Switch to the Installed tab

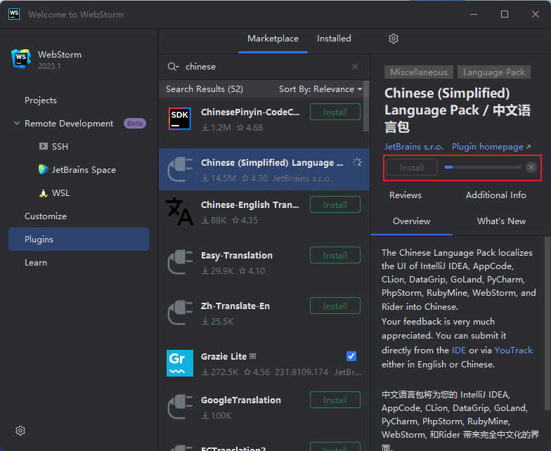(x=334, y=39)
